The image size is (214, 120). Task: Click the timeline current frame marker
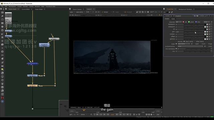(x=84, y=110)
